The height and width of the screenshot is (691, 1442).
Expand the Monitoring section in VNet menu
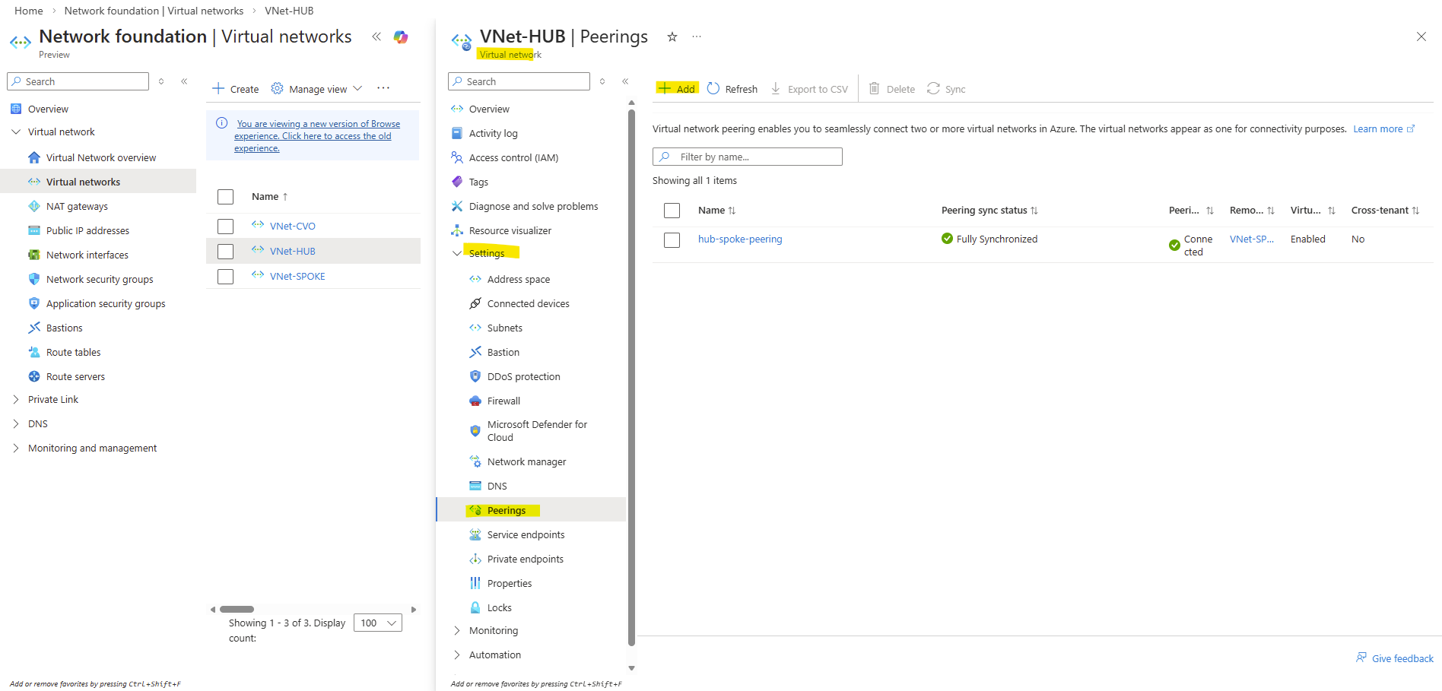coord(457,630)
